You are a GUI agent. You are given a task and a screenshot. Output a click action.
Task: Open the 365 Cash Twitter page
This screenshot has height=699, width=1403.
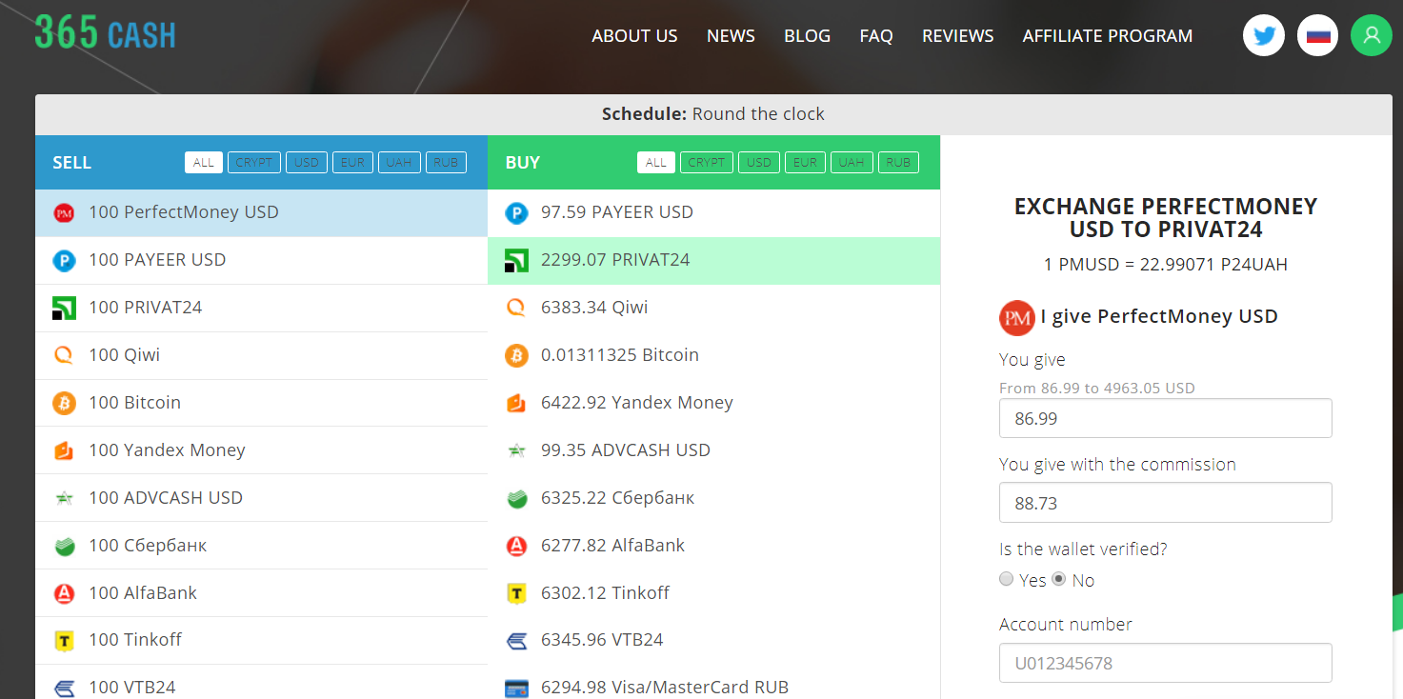[x=1264, y=36]
